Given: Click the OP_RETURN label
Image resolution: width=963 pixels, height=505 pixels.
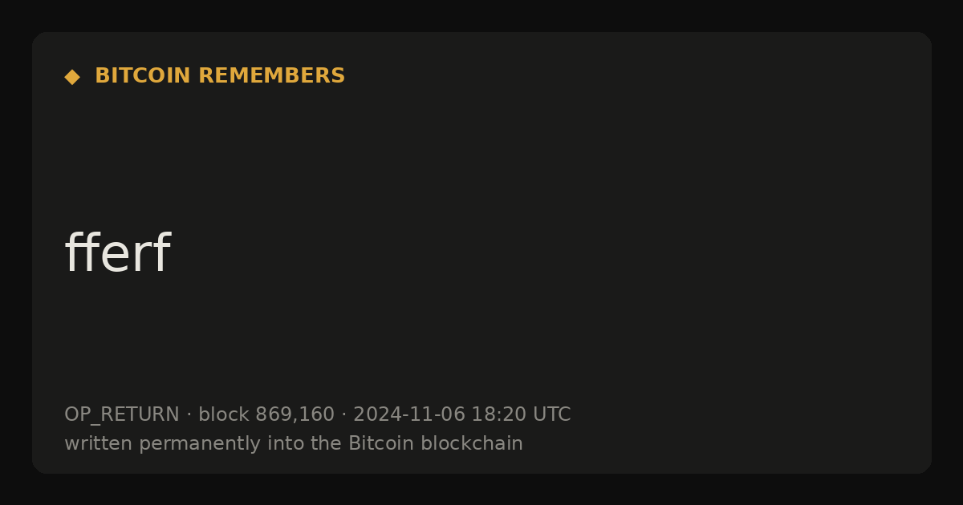Looking at the screenshot, I should click(x=122, y=414).
